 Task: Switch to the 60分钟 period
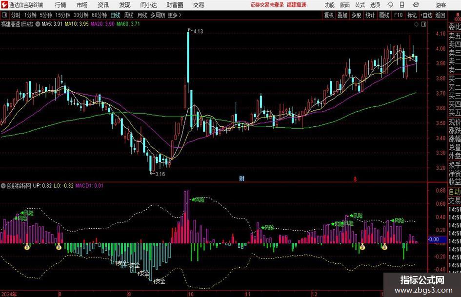tap(99, 15)
